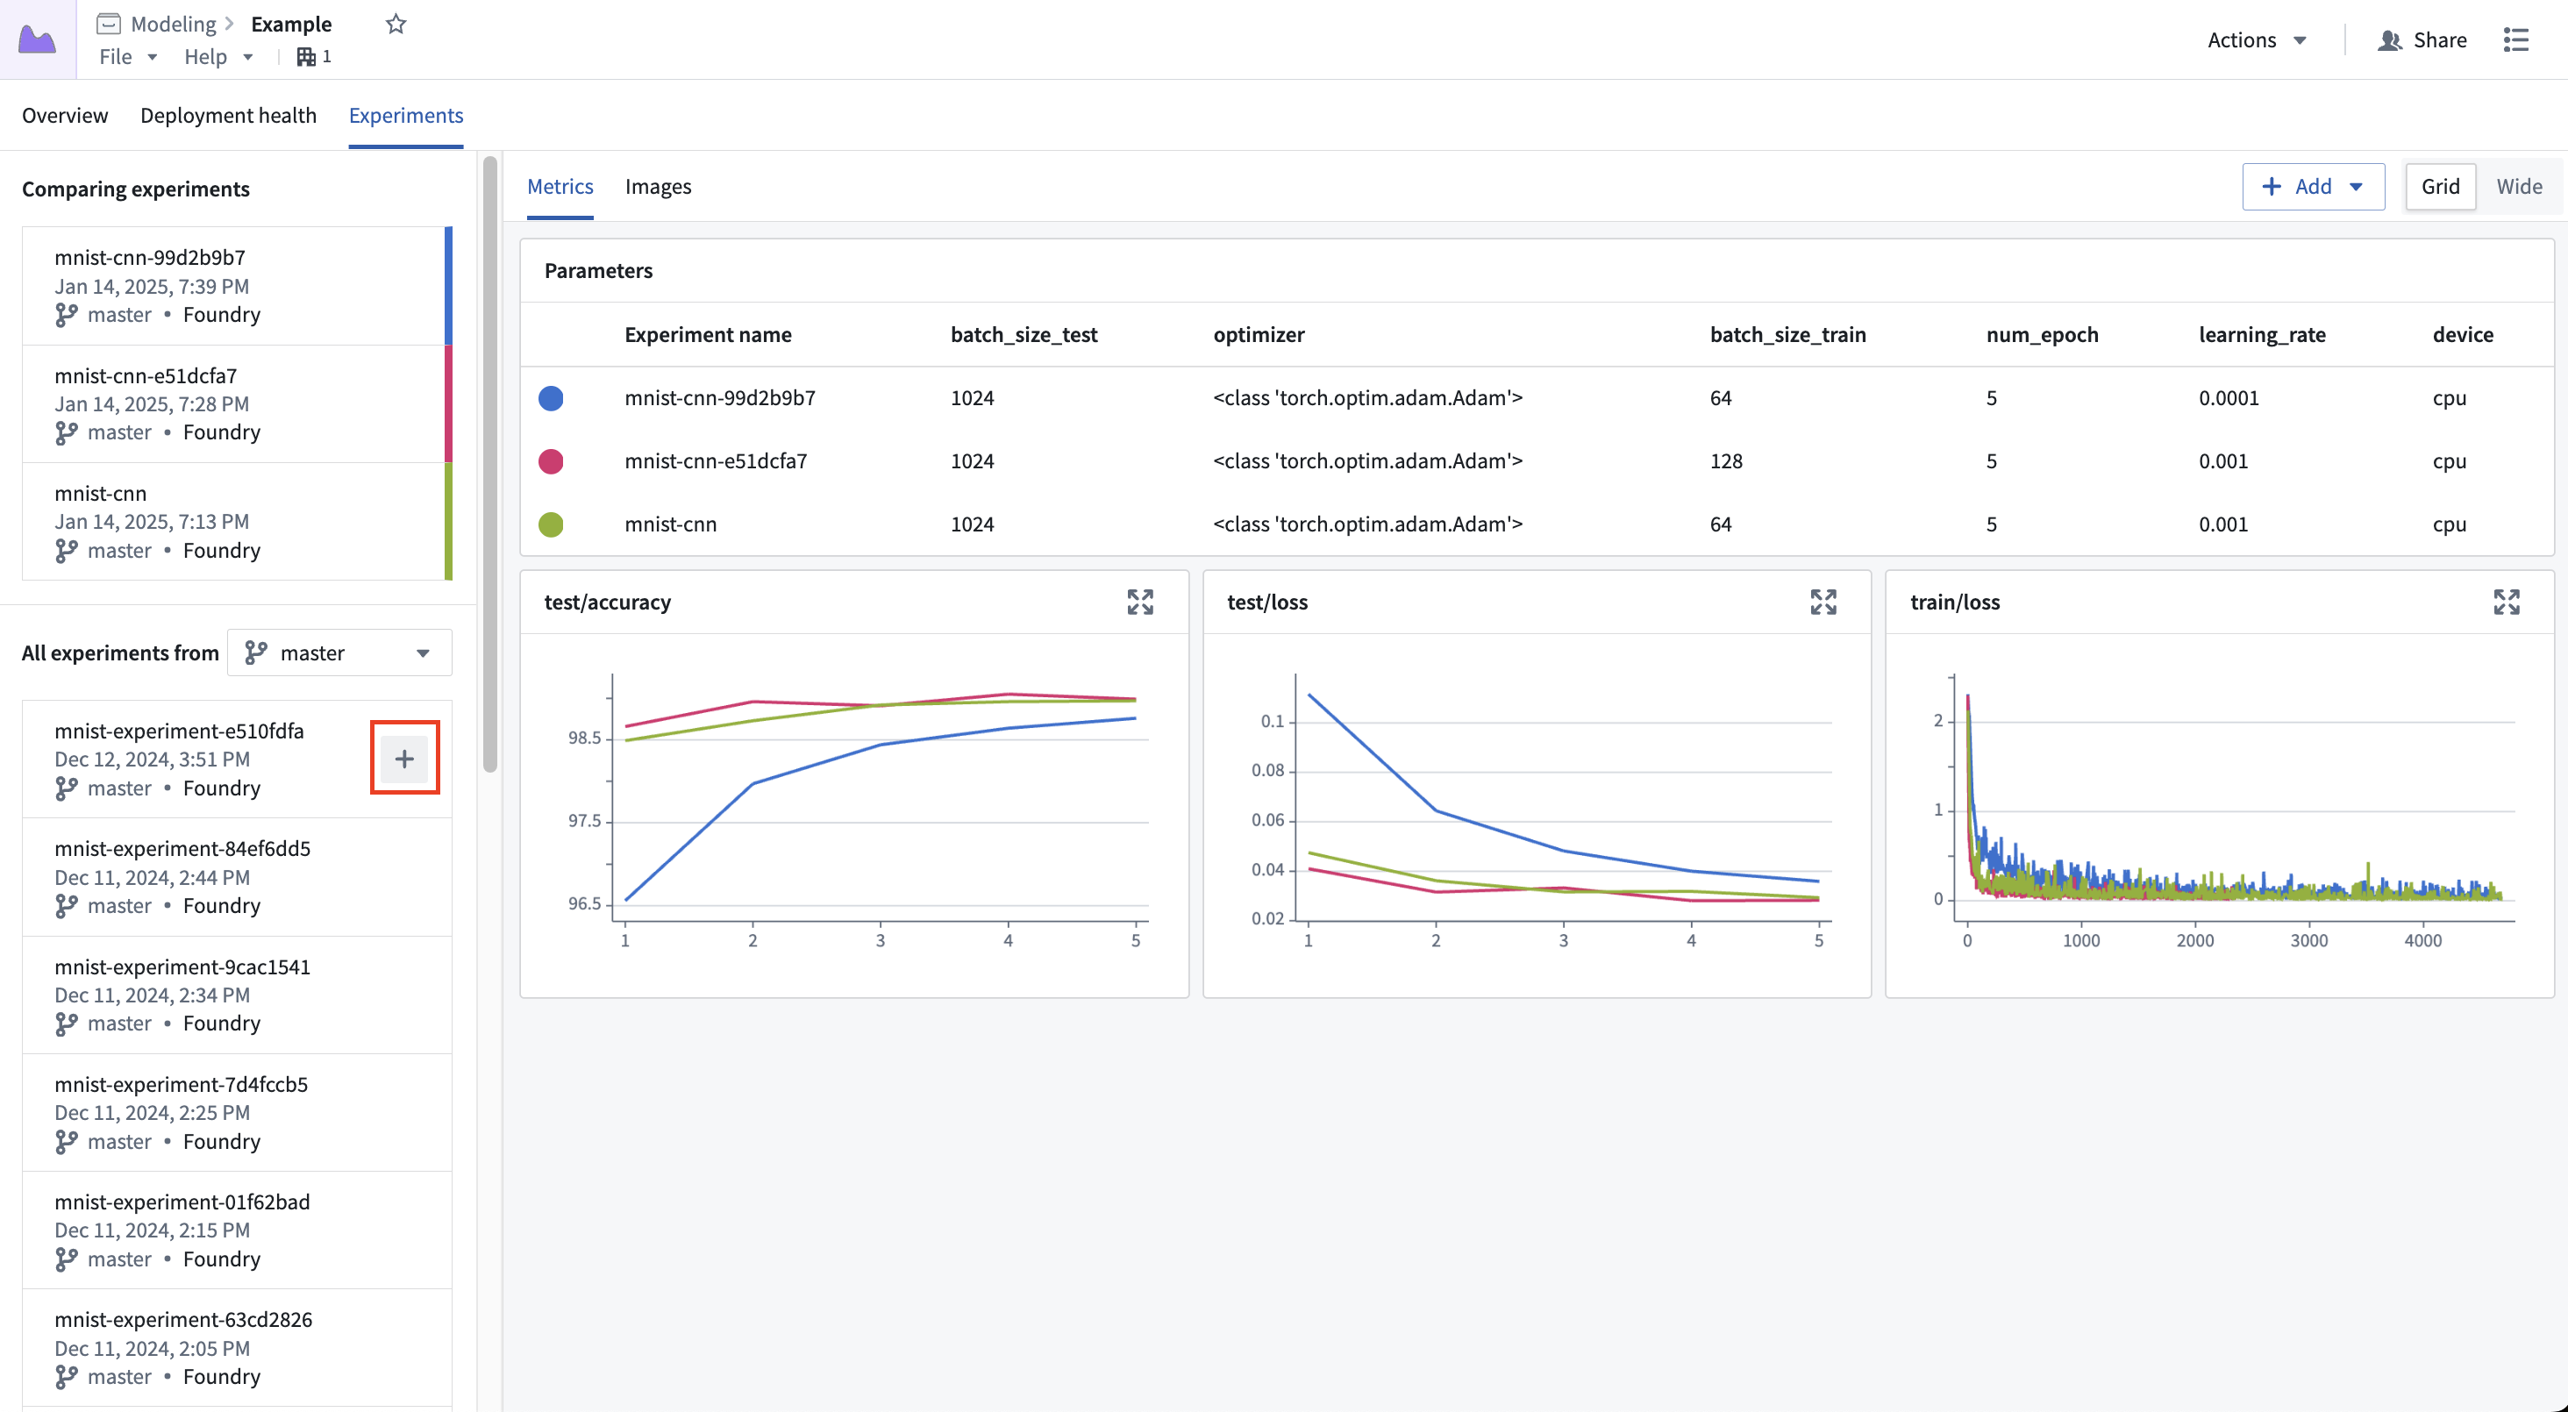Image resolution: width=2568 pixels, height=1412 pixels.
Task: Star the Example project as favorite
Action: [x=396, y=24]
